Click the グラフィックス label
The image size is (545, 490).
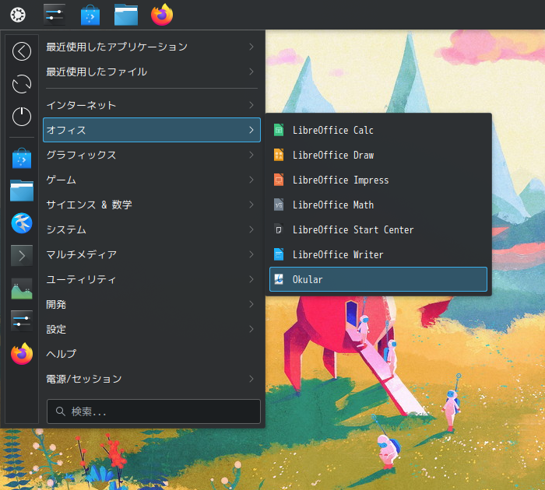(x=81, y=155)
